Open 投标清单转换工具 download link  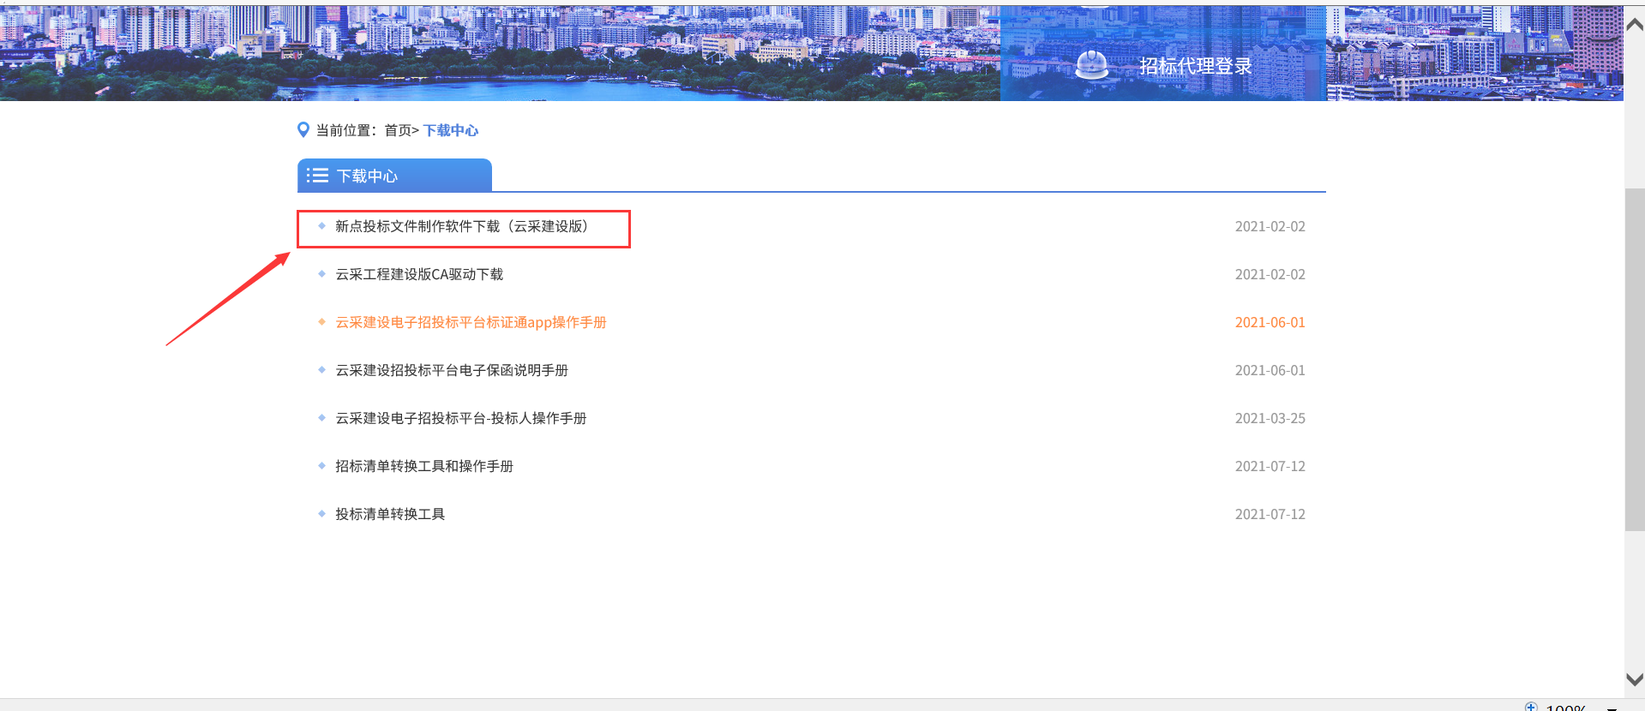pyautogui.click(x=390, y=514)
